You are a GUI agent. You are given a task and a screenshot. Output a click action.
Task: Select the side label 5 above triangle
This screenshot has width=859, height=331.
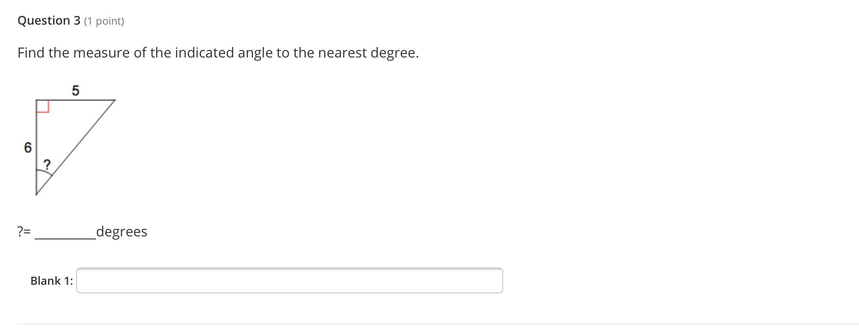tap(76, 91)
